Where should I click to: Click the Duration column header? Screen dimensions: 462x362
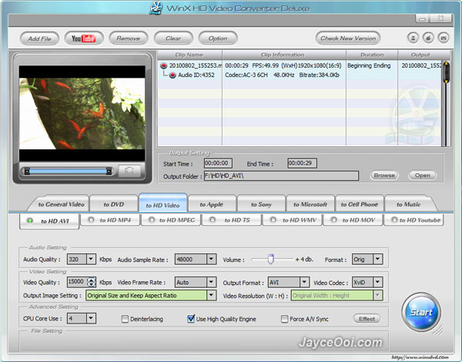(x=372, y=55)
